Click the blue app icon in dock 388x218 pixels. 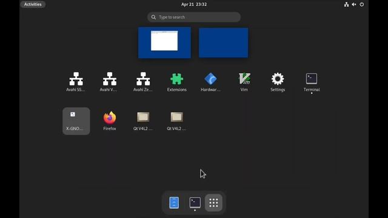174,203
